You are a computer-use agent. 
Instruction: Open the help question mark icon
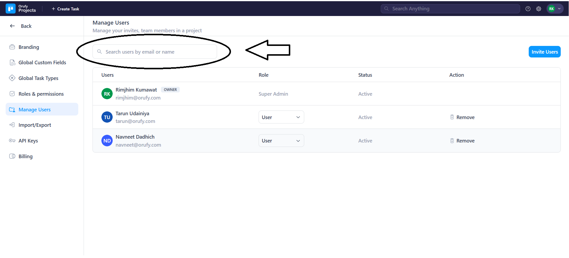click(528, 9)
